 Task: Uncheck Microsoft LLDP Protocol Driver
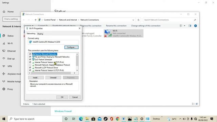(x=30, y=67)
